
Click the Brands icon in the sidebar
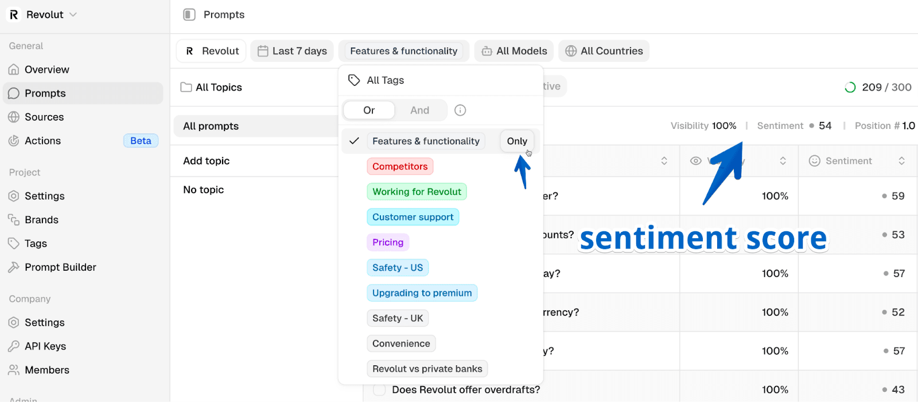(x=14, y=220)
